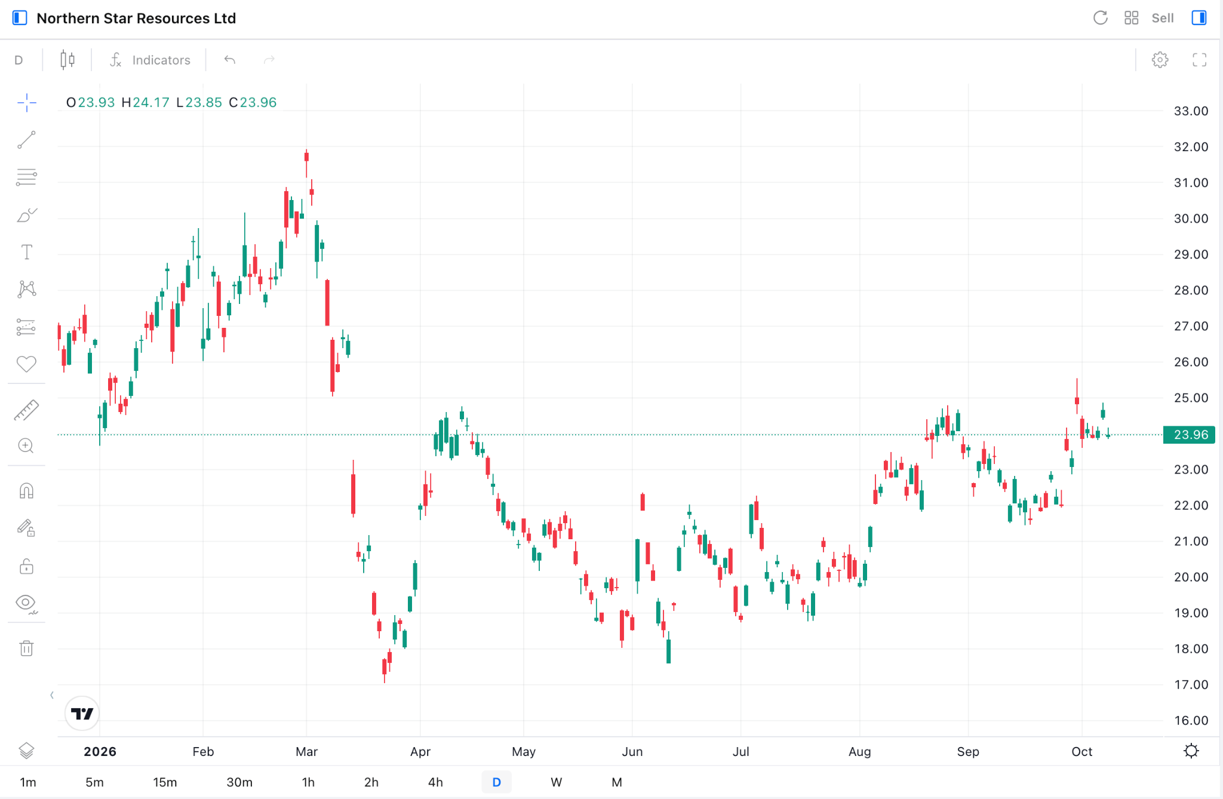Image resolution: width=1223 pixels, height=799 pixels.
Task: Select the brush drawing tool
Action: [x=26, y=215]
